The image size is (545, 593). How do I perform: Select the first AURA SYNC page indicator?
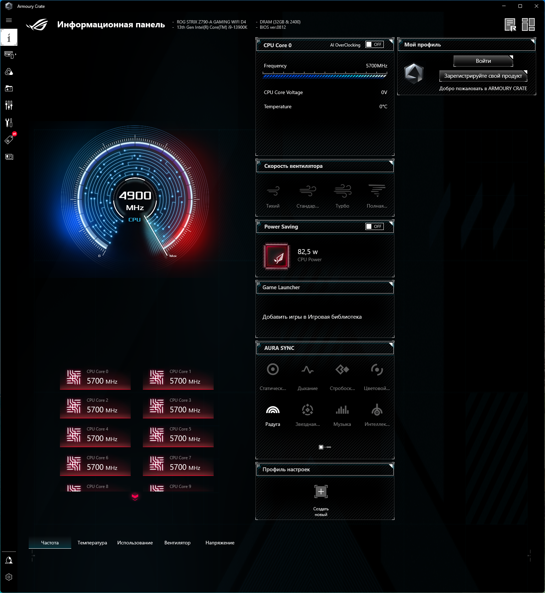321,447
